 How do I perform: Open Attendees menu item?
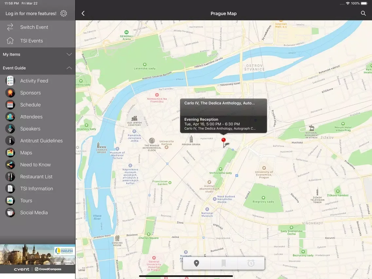click(38, 117)
